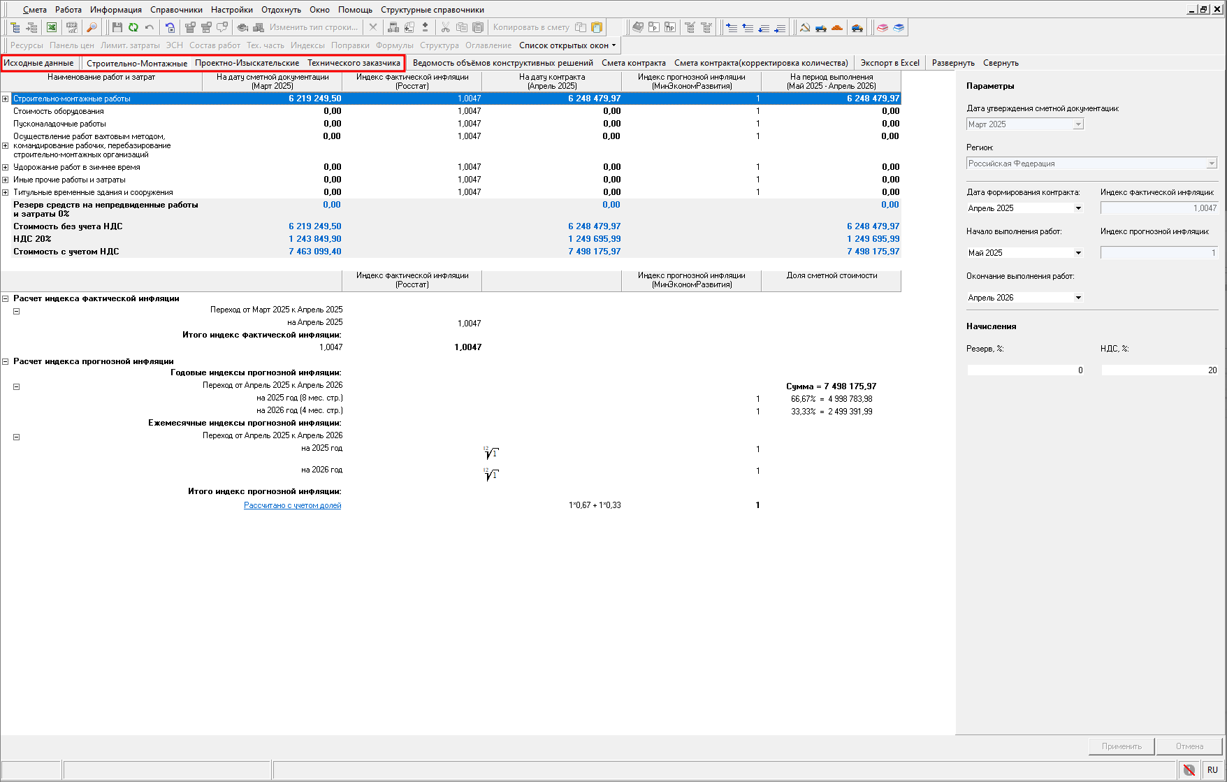Click the orange bricks materials icon
The height and width of the screenshot is (782, 1227).
(837, 27)
